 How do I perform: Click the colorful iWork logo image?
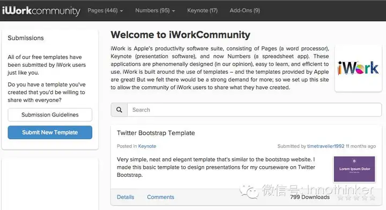(358, 68)
